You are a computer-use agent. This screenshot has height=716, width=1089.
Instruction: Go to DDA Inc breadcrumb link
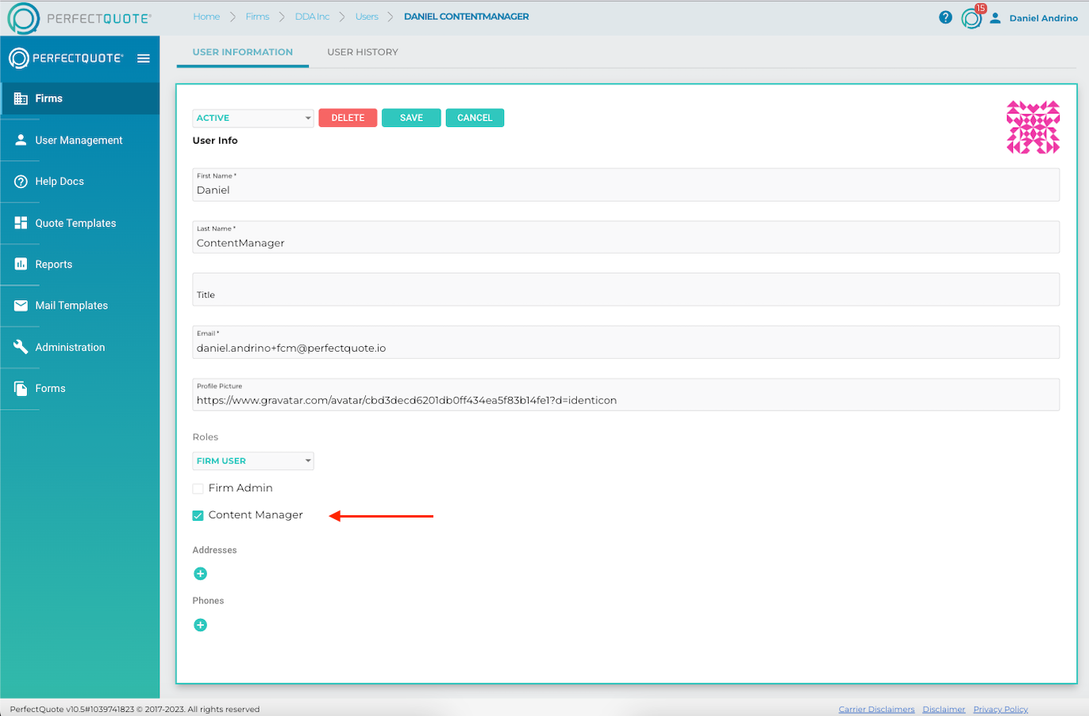312,17
